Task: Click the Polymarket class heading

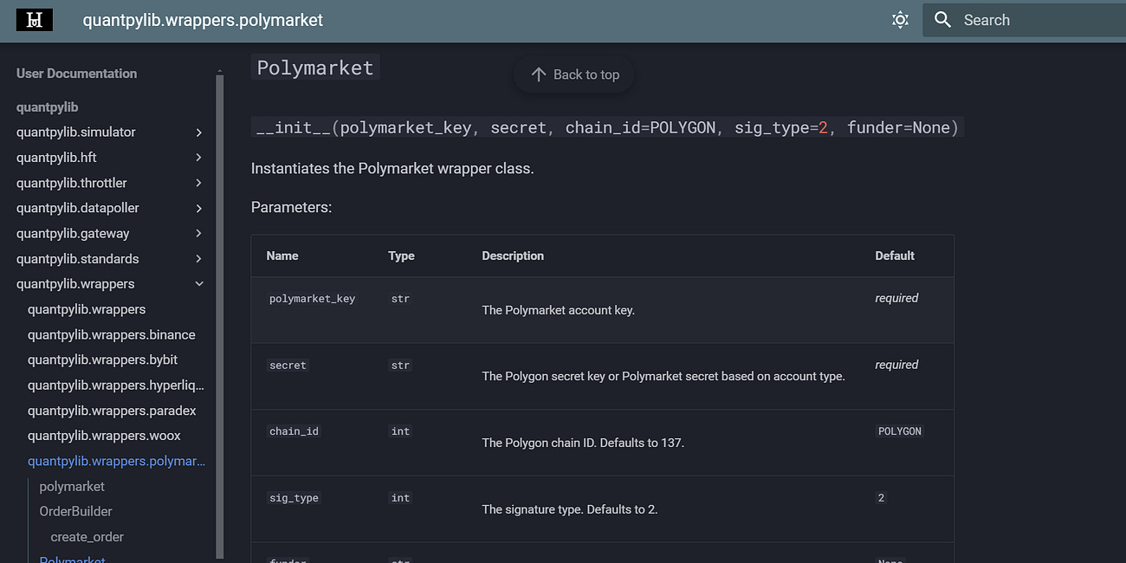Action: (x=315, y=68)
